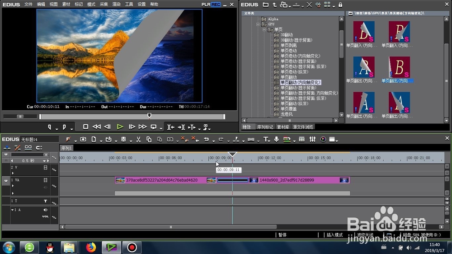452x254 pixels.
Task: Click the Save project icon
Action: (123, 140)
